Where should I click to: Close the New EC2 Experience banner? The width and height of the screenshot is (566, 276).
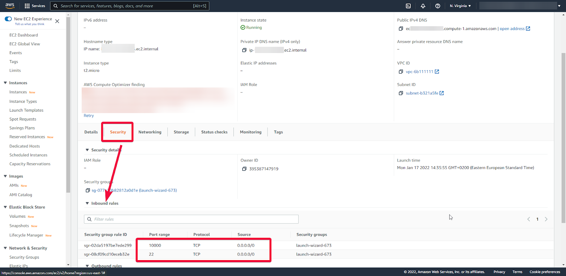click(x=57, y=21)
